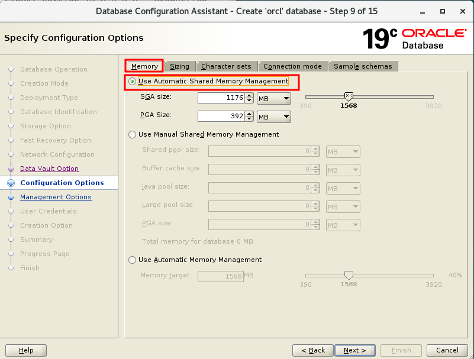
Task: Click the Finish step in sidebar
Action: tap(30, 268)
